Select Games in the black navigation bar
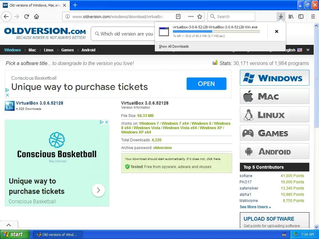319x239 pixels. (x=67, y=50)
